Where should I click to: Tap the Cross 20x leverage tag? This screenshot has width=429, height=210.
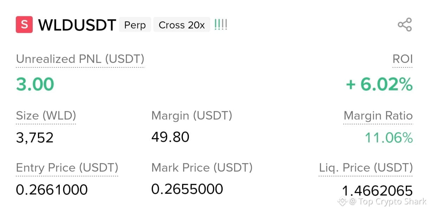click(x=182, y=25)
